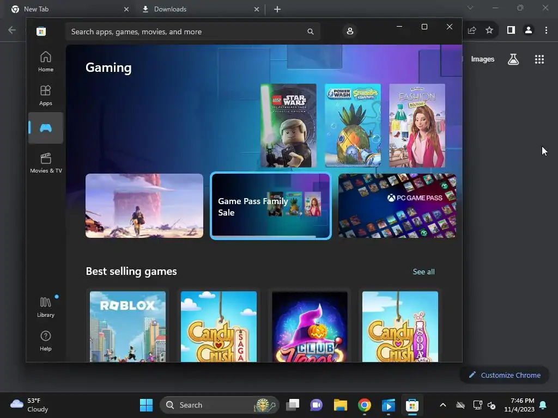Show hidden system tray icons
558x418 pixels.
pyautogui.click(x=443, y=405)
